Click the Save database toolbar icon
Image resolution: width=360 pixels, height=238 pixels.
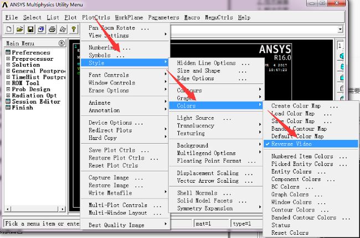(x=30, y=29)
